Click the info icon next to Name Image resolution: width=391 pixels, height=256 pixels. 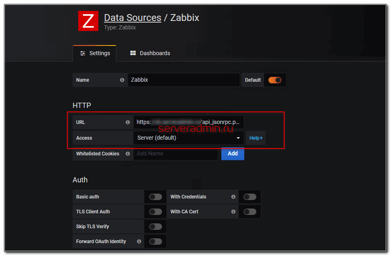pos(122,80)
